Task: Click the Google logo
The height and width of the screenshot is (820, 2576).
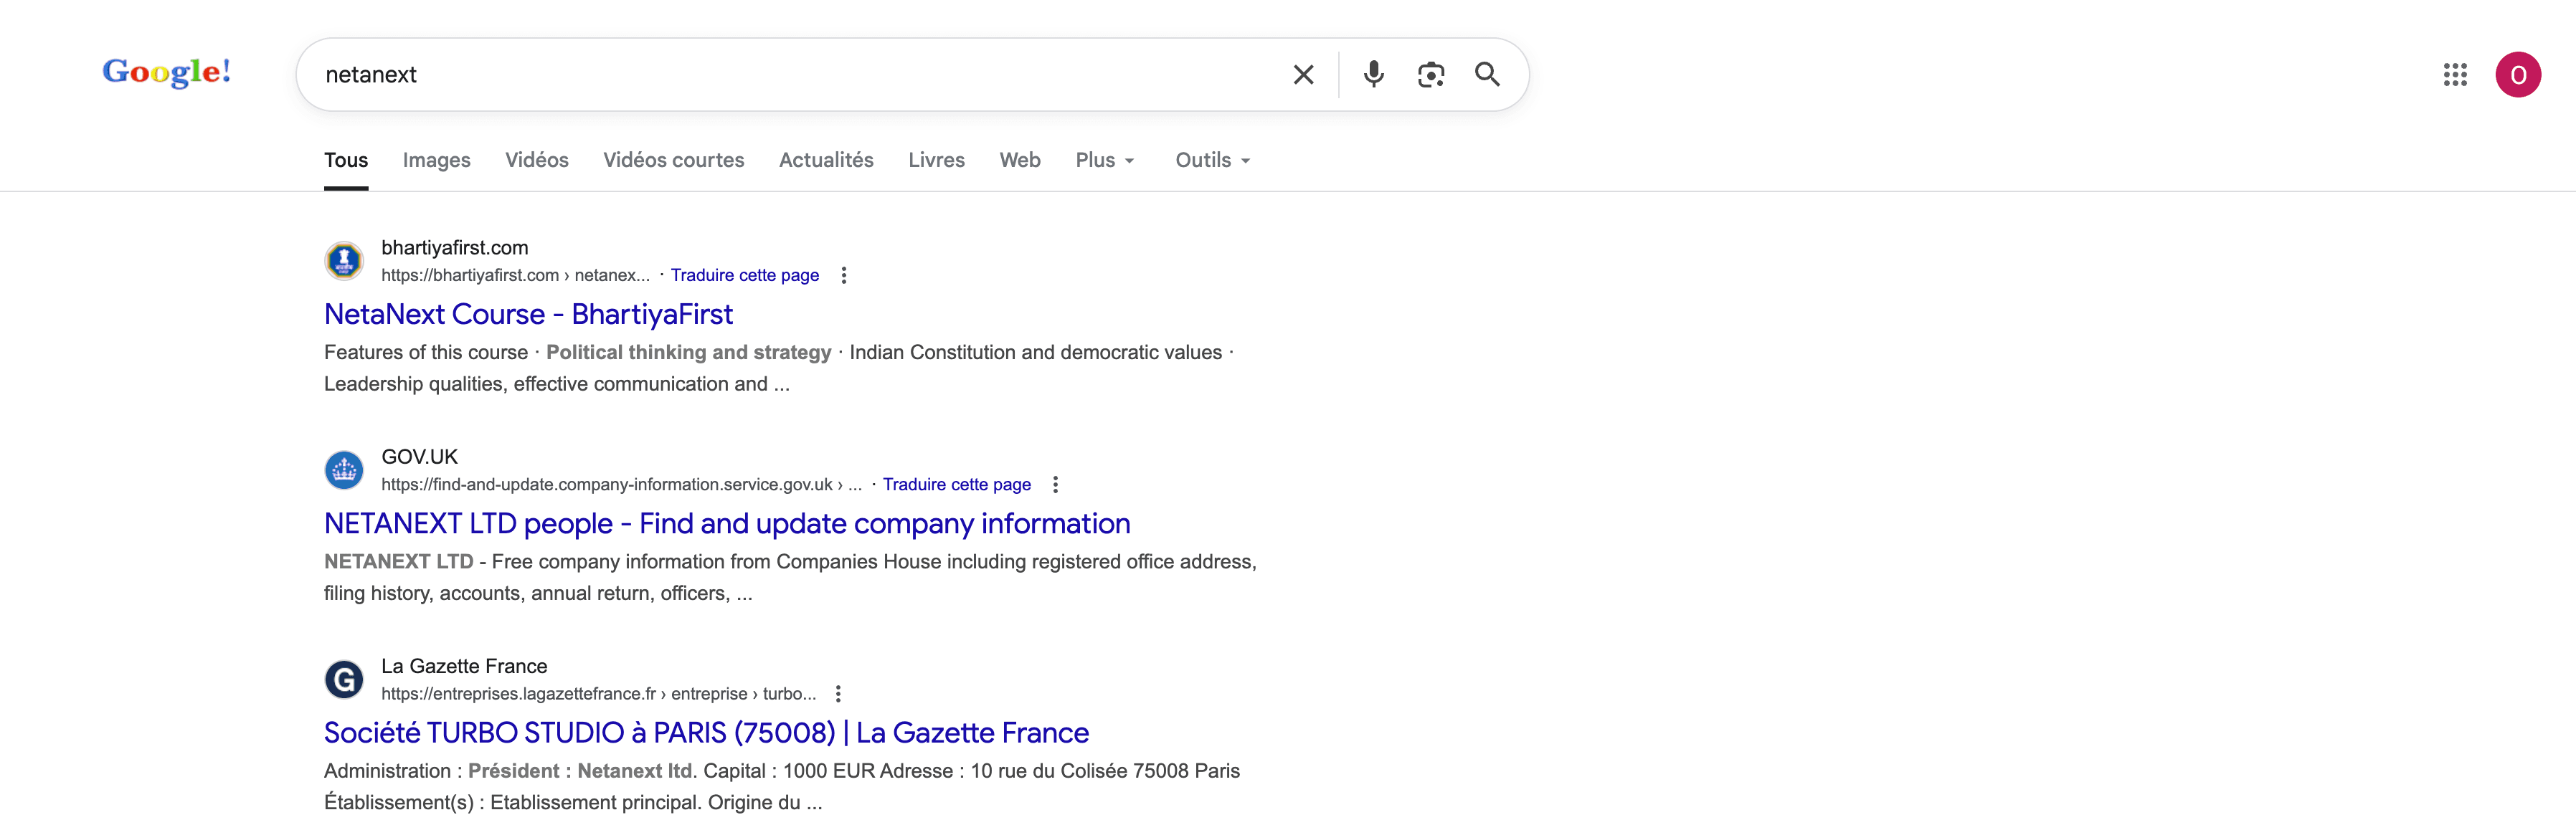Action: [x=167, y=72]
